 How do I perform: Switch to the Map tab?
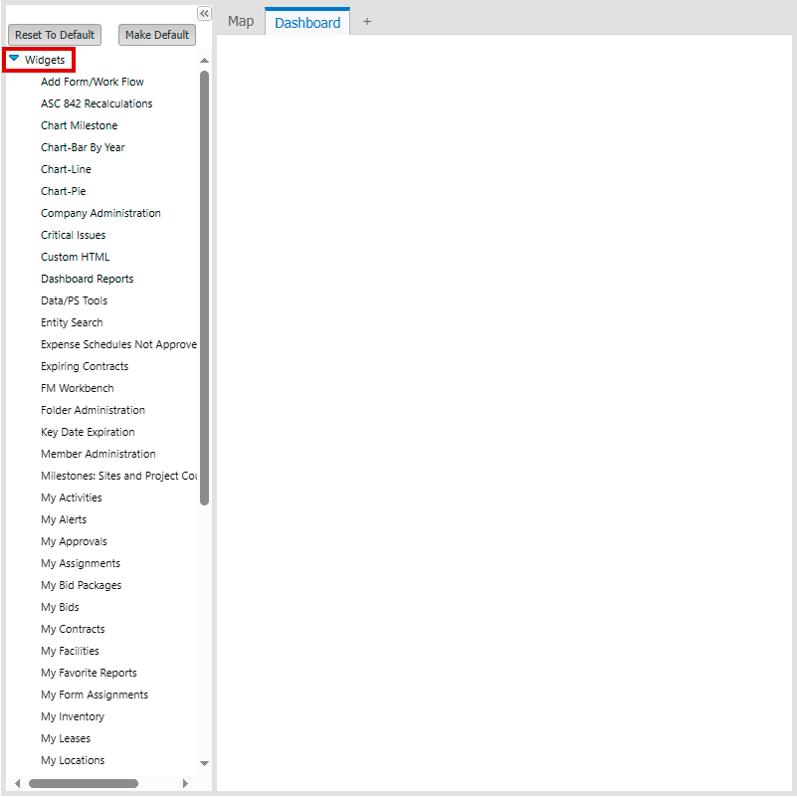(241, 21)
